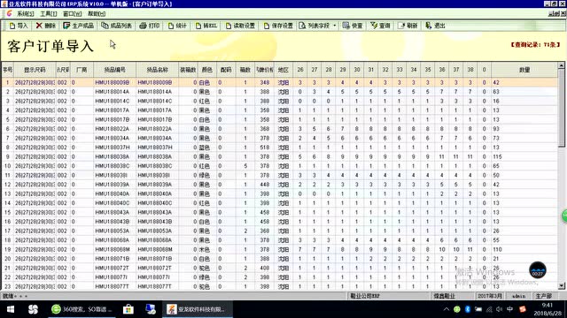The height and width of the screenshot is (318, 567).
Task: Open the 帮助(H) menu
Action: 97,14
